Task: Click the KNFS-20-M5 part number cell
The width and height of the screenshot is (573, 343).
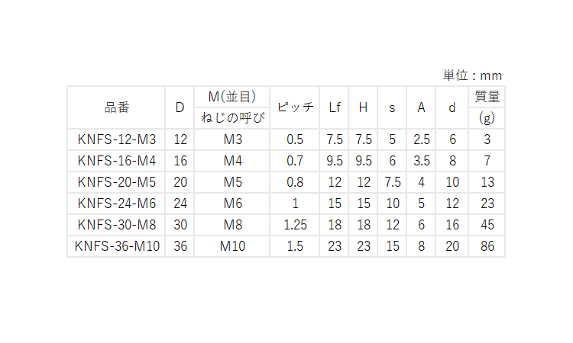Action: pyautogui.click(x=117, y=182)
